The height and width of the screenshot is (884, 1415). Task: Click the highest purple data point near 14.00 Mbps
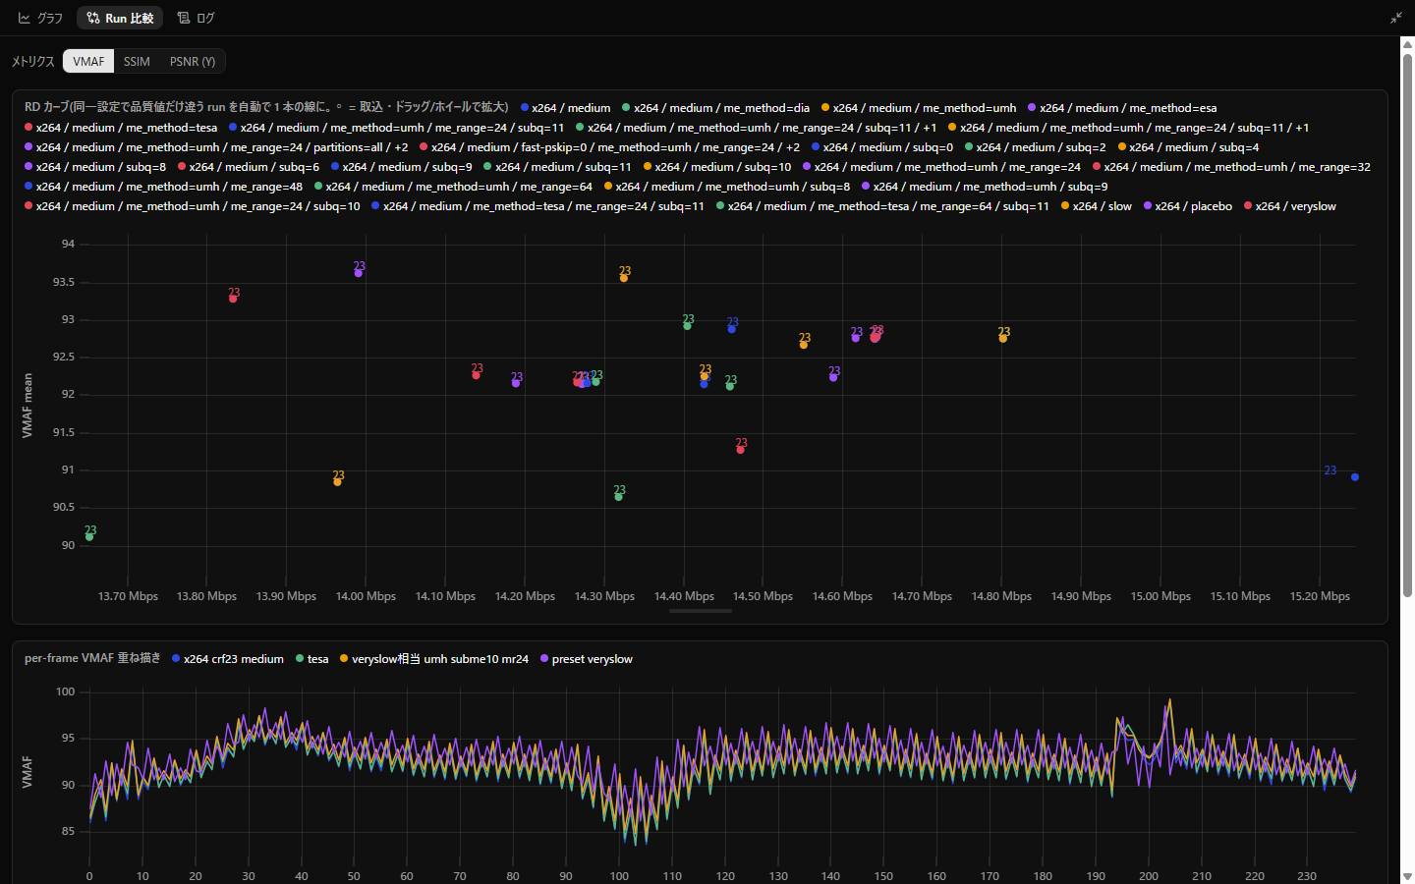[x=359, y=273]
